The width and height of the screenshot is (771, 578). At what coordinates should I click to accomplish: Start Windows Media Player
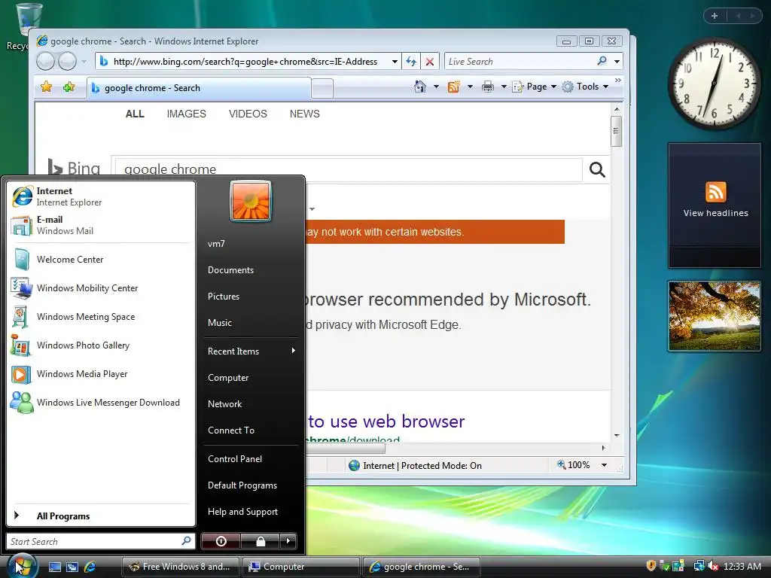click(101, 374)
